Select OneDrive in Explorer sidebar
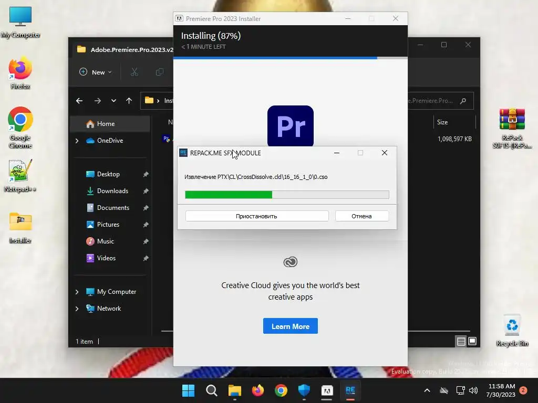Screen dimensions: 538x403 (x=110, y=141)
